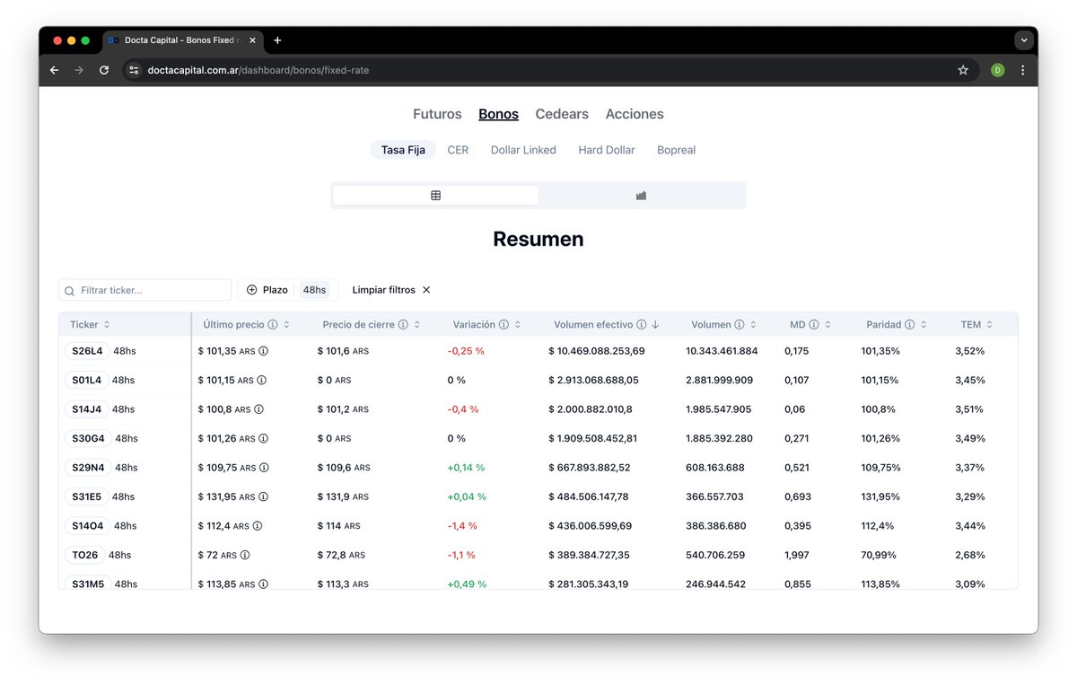Open Chrome menu three dots
Image resolution: width=1077 pixels, height=685 pixels.
(x=1022, y=70)
